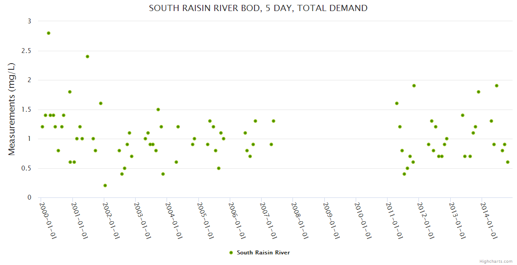Click the 1.6 mg/L point in early 2011
This screenshot has height=265, width=517.
tap(397, 103)
